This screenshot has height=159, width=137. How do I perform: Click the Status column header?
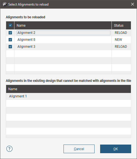121,25
